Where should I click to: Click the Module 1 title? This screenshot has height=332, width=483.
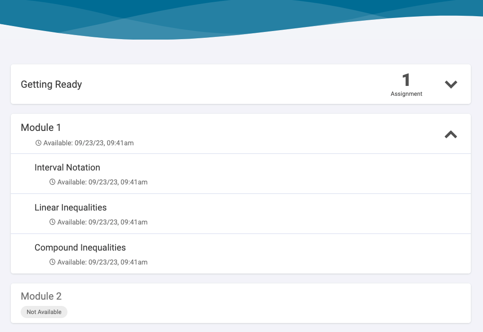pos(41,128)
